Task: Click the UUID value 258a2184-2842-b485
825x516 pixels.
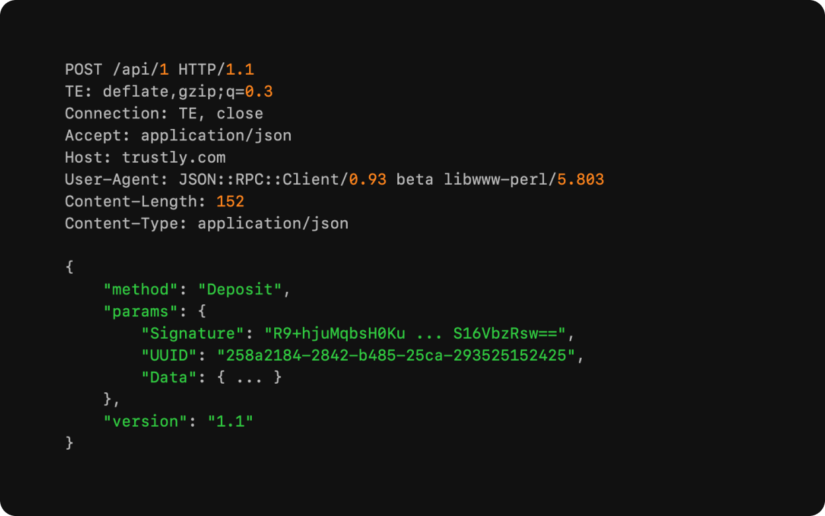Action: [x=397, y=355]
